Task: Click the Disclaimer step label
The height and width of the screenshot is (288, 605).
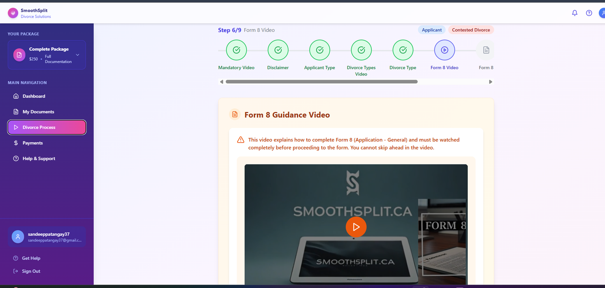Action: pos(278,68)
